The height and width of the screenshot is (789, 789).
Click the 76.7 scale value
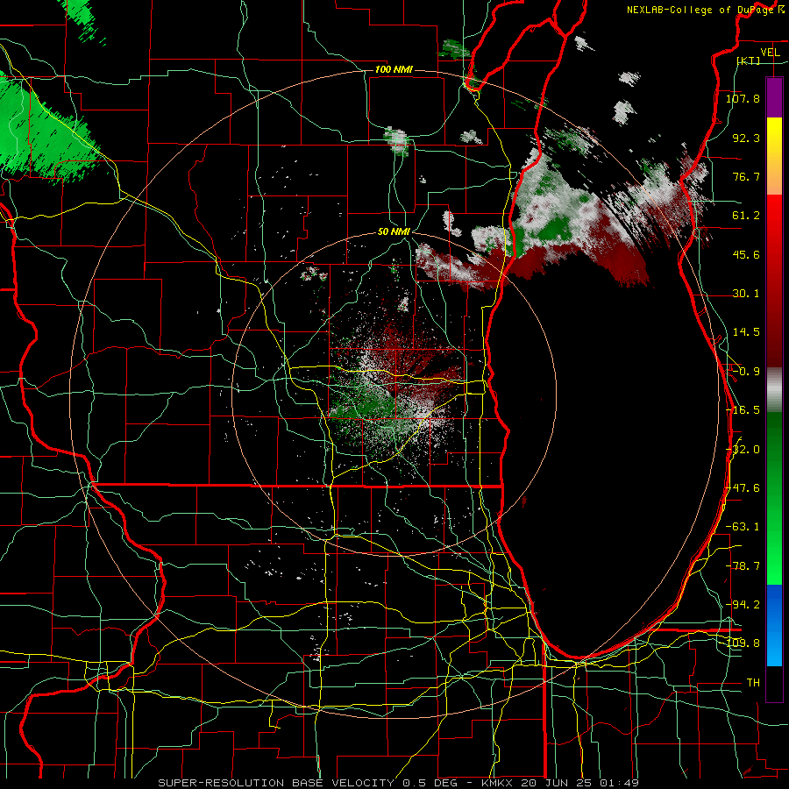(746, 176)
